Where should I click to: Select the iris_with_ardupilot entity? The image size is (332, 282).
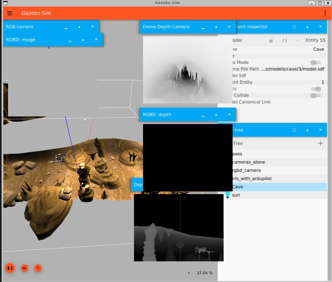click(x=279, y=179)
